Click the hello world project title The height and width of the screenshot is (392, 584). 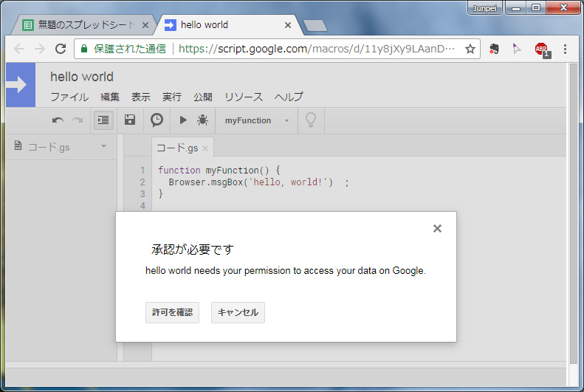pyautogui.click(x=82, y=77)
